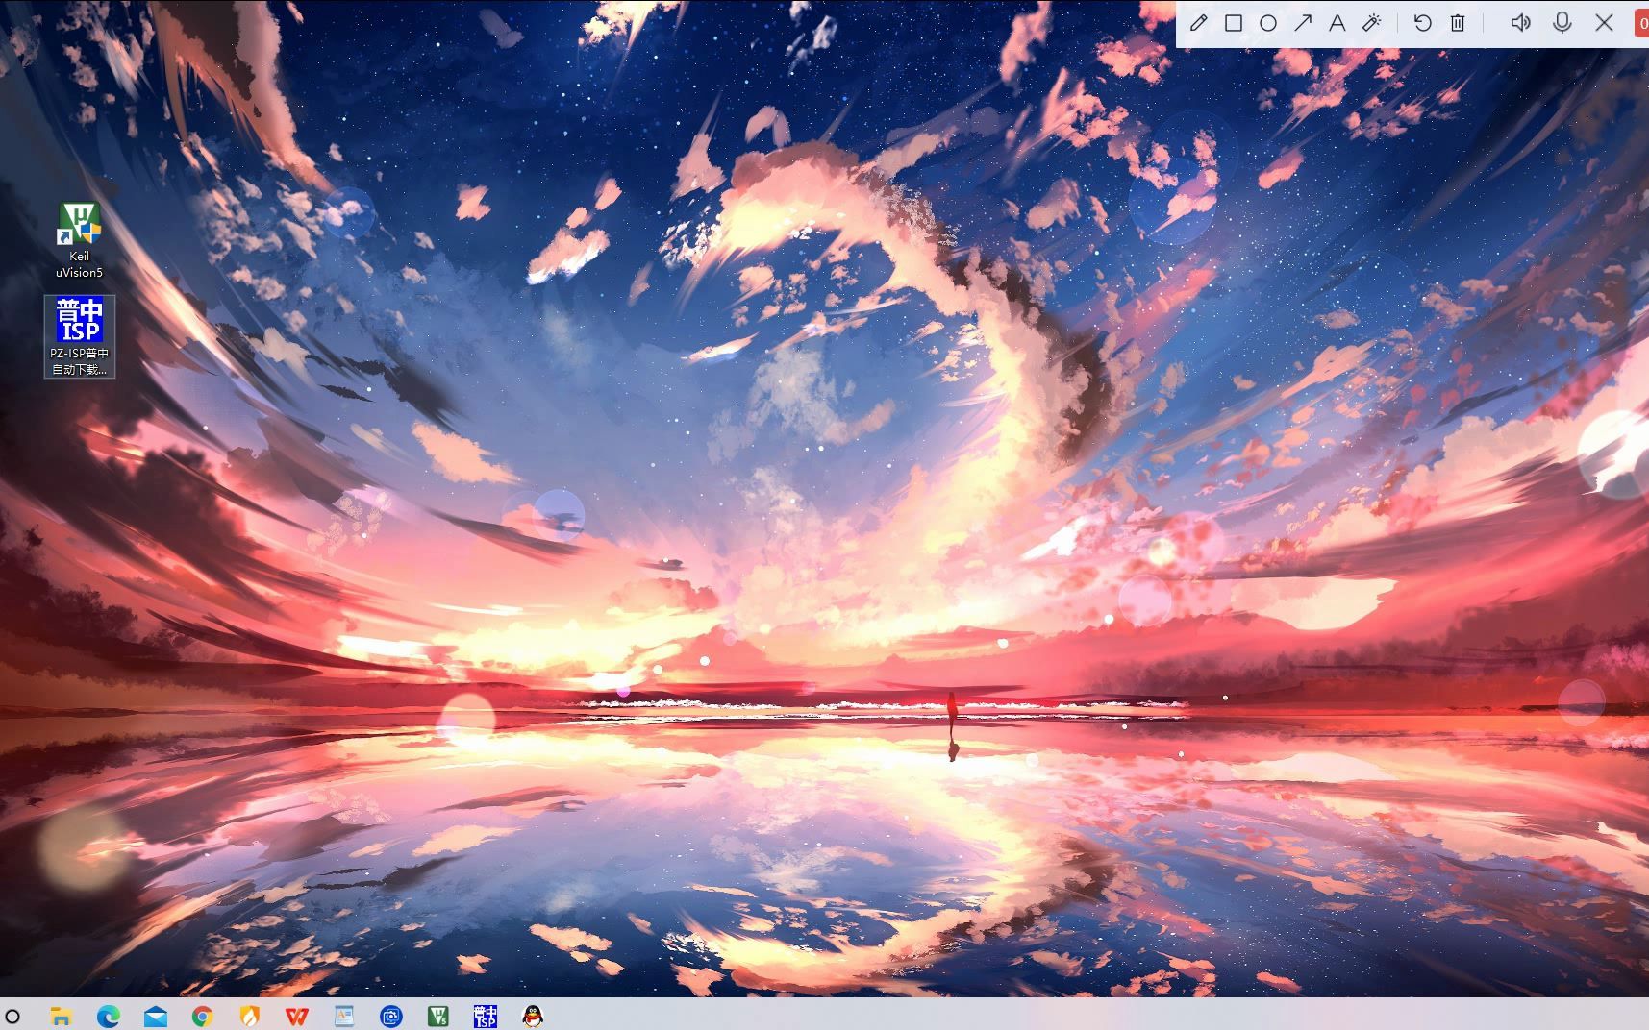Open WPS Office from the taskbar
Viewport: 1649px width, 1030px height.
(296, 1016)
